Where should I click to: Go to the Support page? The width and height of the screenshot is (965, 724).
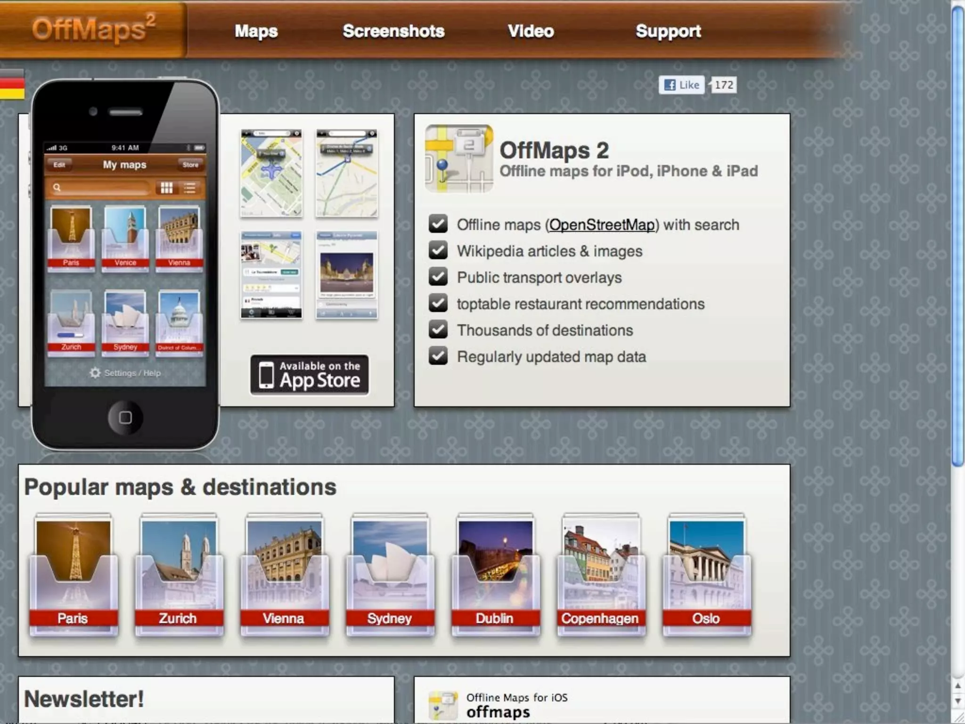tap(668, 31)
